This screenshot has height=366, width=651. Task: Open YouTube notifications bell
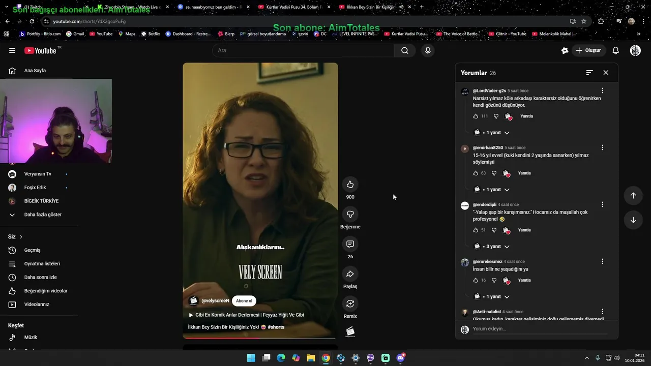615,50
